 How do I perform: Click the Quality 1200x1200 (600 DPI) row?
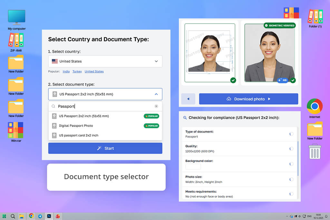239,148
